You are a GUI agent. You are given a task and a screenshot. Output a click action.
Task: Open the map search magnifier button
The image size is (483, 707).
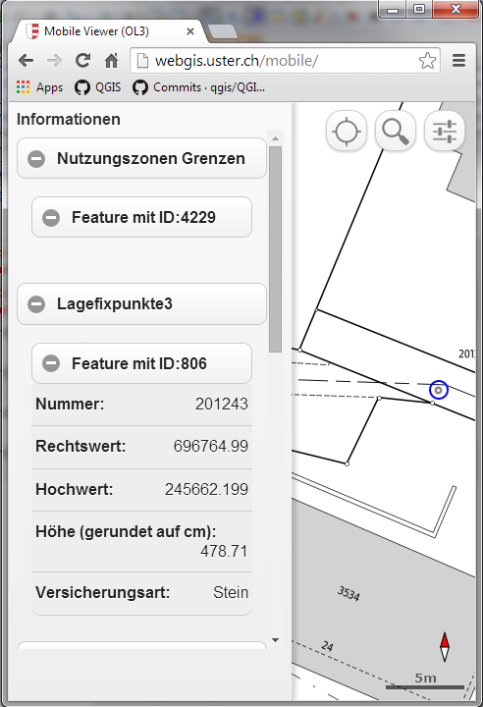click(x=395, y=132)
